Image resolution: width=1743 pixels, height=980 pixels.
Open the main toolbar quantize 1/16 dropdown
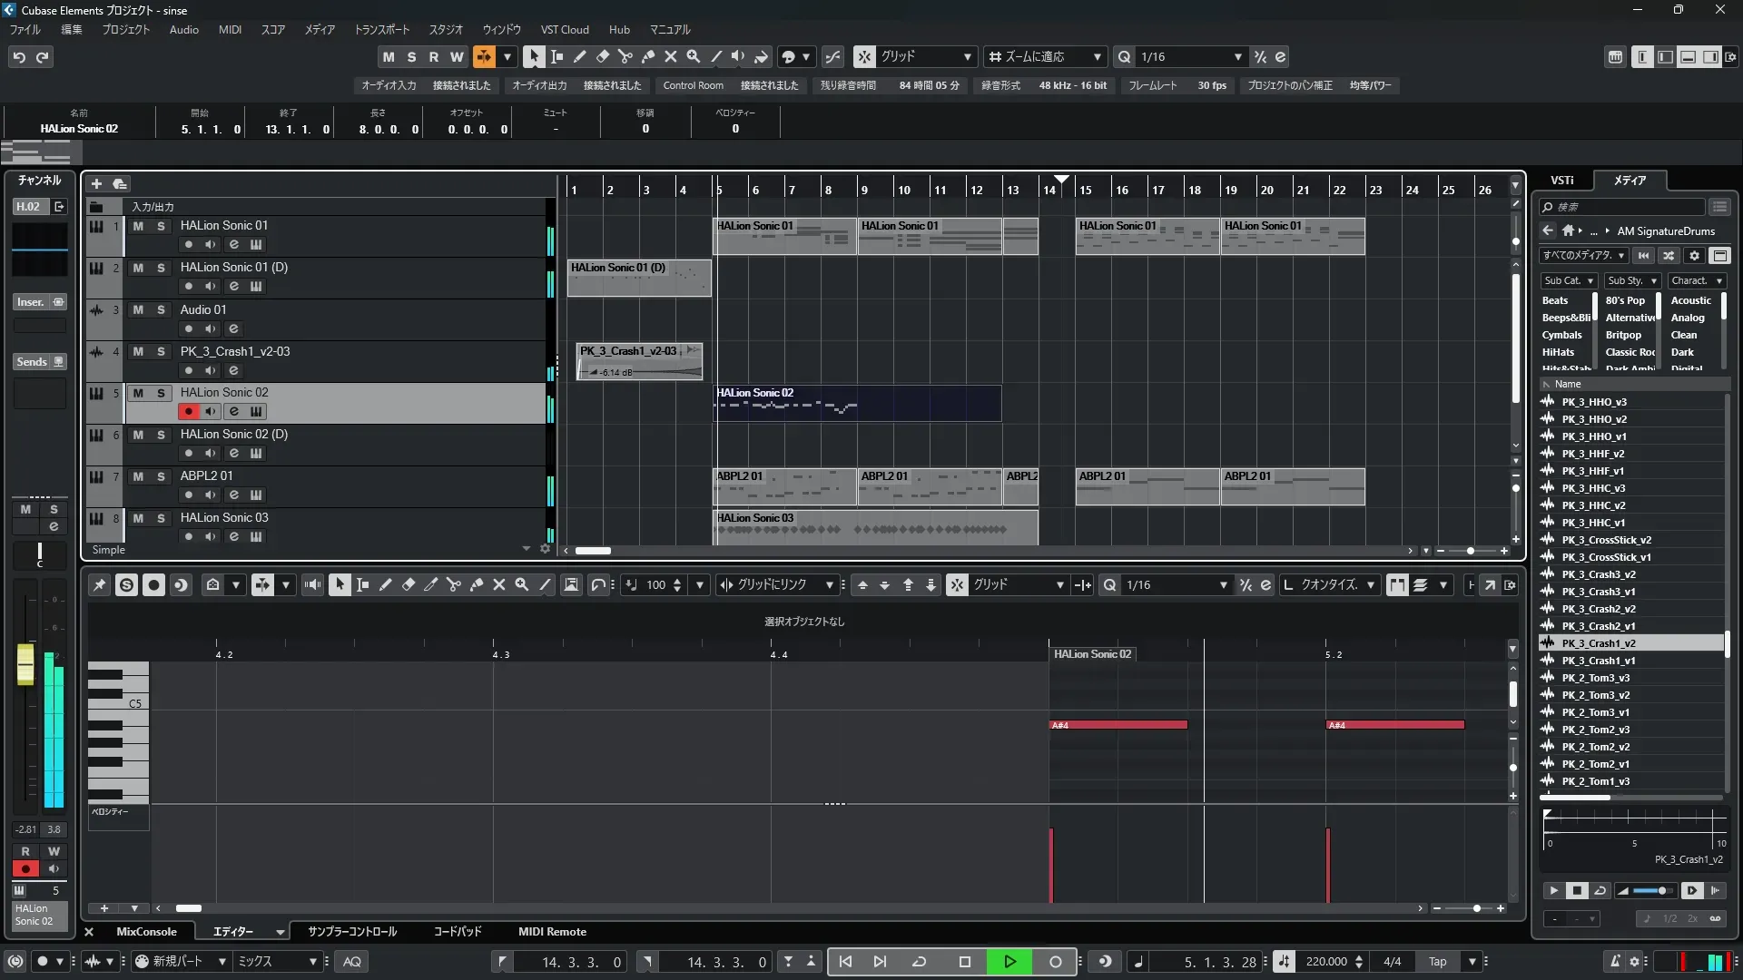1237,56
